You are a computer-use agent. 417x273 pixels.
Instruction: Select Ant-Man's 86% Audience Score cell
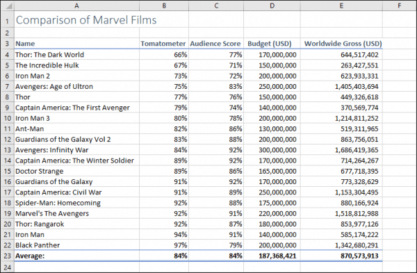pyautogui.click(x=216, y=129)
